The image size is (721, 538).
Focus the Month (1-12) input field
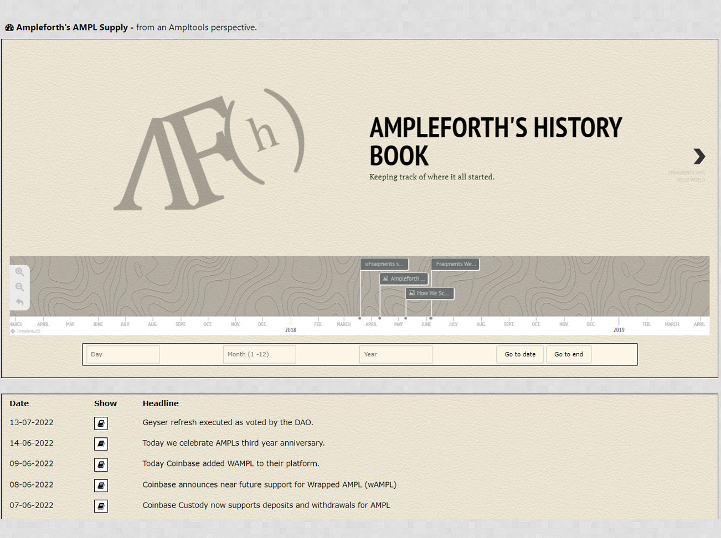[259, 354]
